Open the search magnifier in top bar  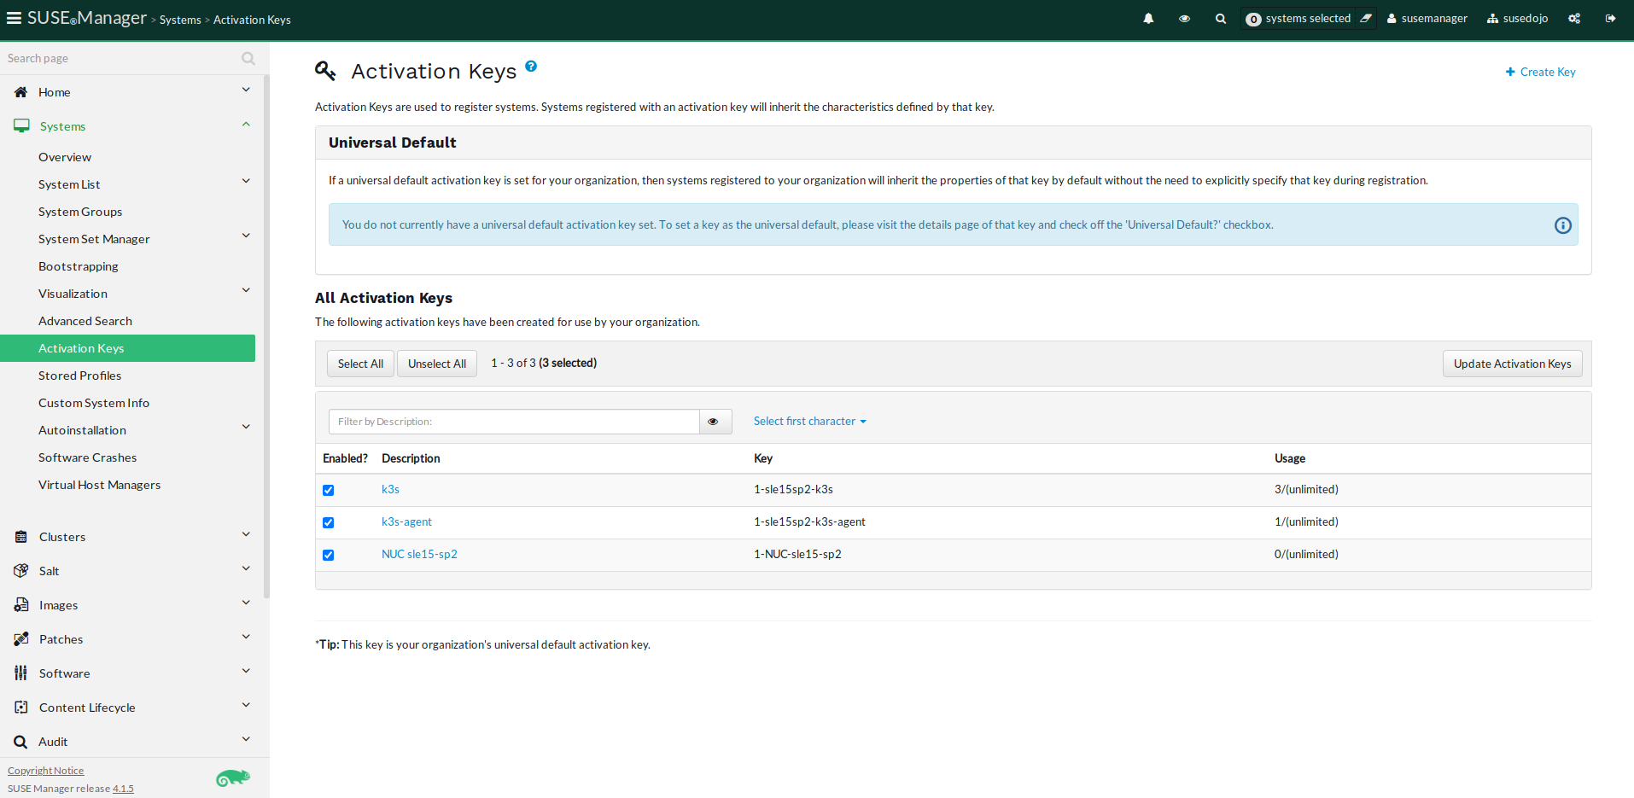[x=1221, y=19]
